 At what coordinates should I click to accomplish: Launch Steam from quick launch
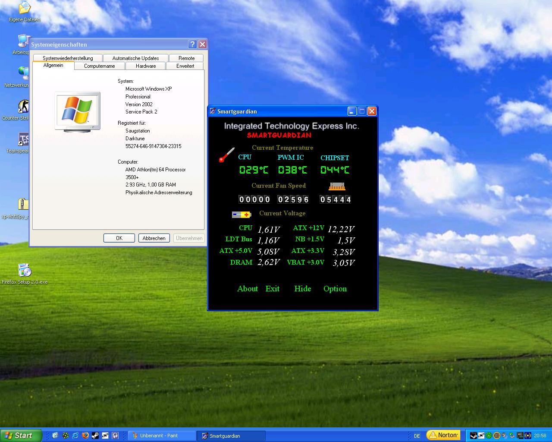[x=95, y=436]
